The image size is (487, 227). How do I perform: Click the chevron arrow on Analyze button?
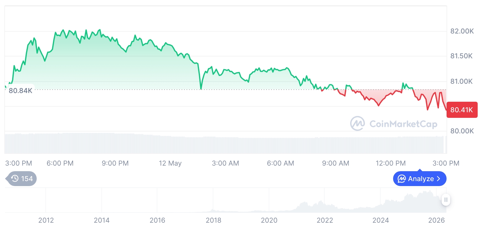coord(438,179)
